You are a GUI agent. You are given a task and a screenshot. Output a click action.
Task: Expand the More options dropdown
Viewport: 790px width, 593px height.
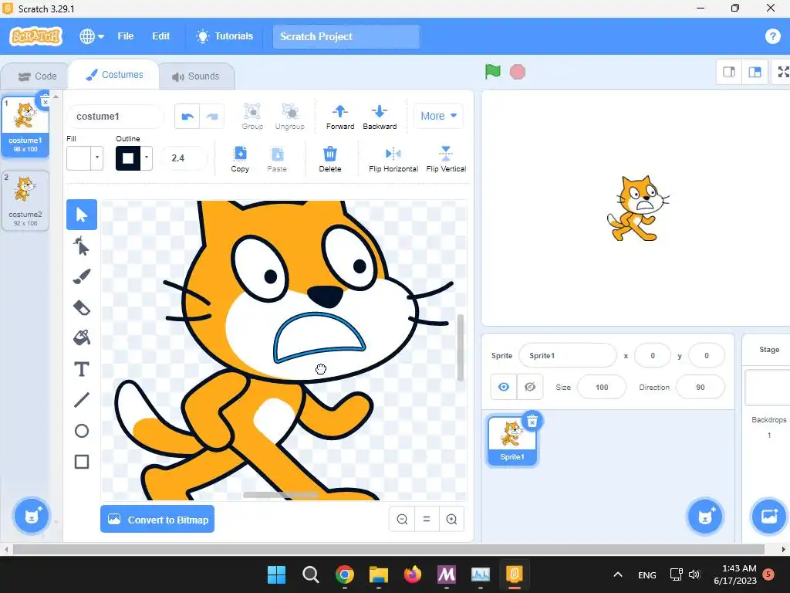click(438, 116)
